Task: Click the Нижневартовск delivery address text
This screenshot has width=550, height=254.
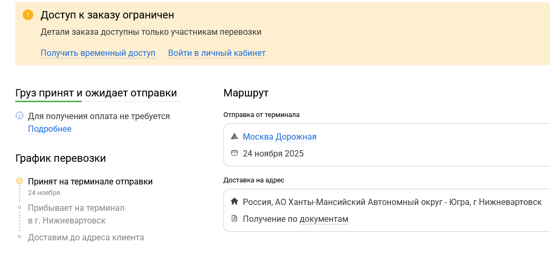Action: coord(391,202)
